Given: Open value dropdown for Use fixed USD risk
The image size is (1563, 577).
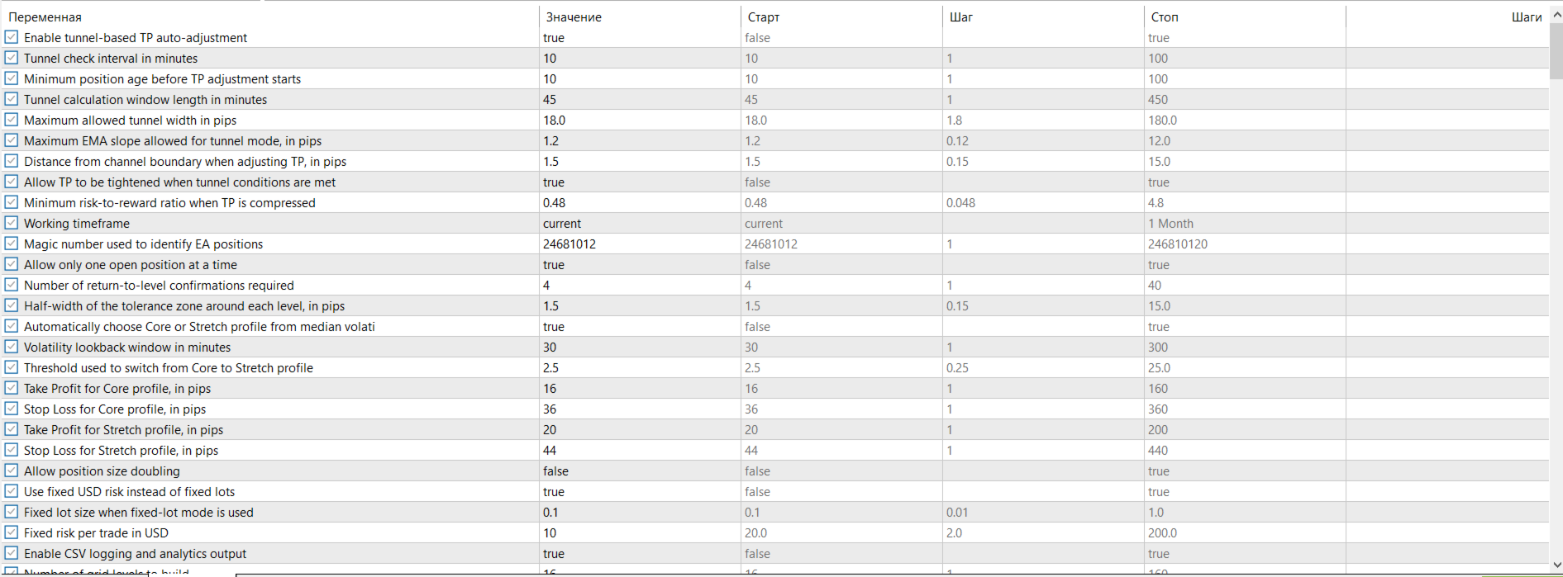Looking at the screenshot, I should point(640,491).
